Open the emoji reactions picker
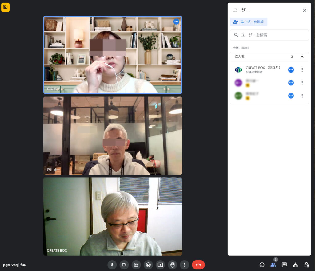 [x=148, y=265]
